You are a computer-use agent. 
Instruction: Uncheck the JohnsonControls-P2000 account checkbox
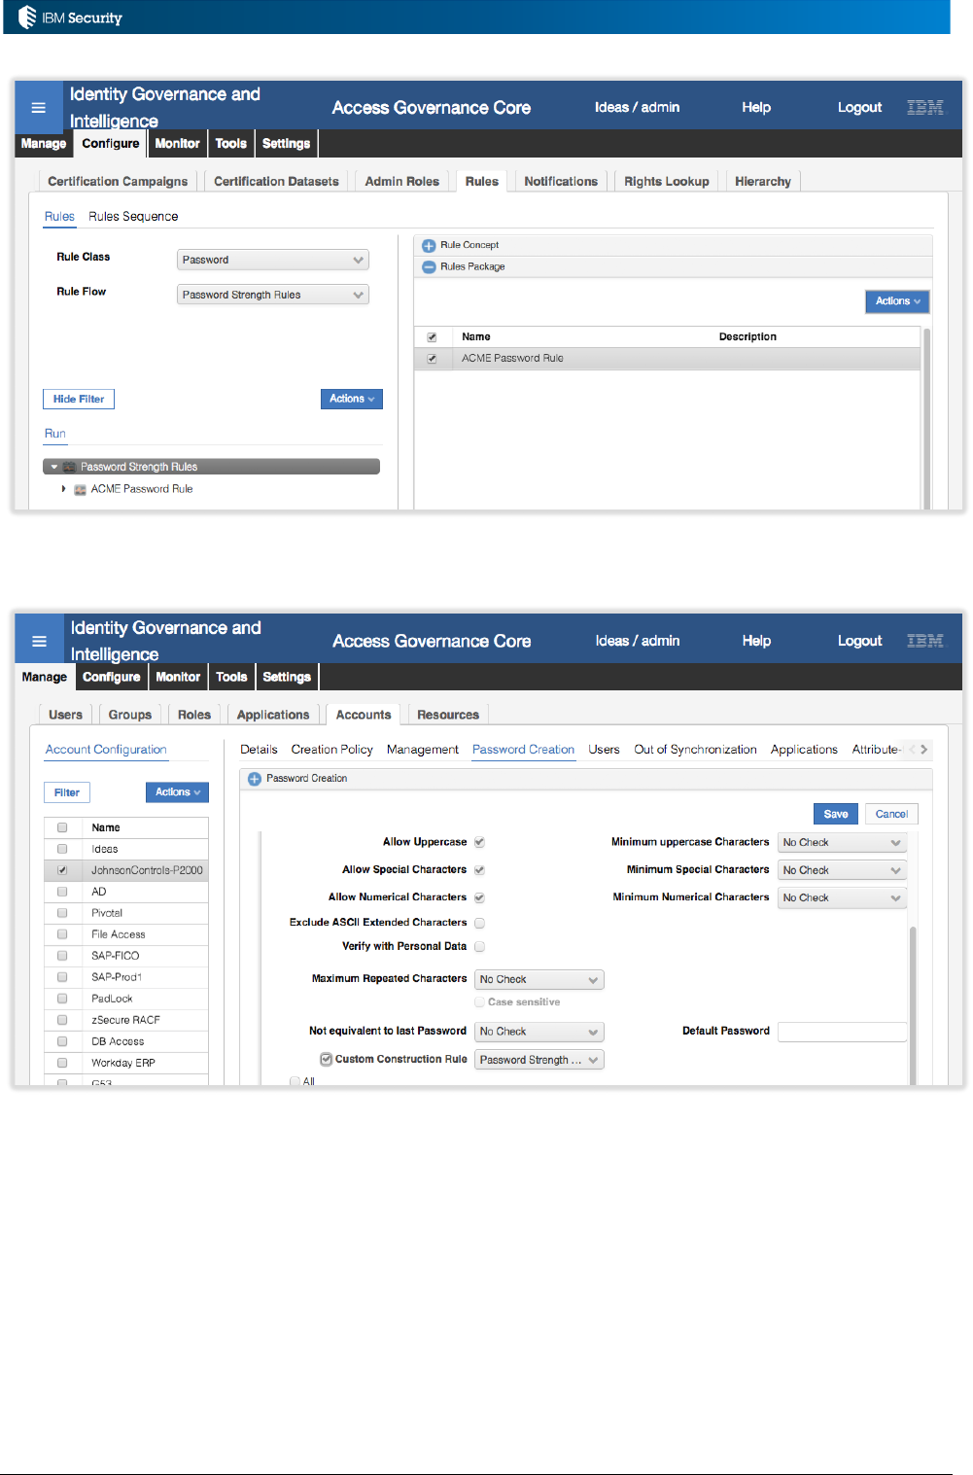pos(62,870)
